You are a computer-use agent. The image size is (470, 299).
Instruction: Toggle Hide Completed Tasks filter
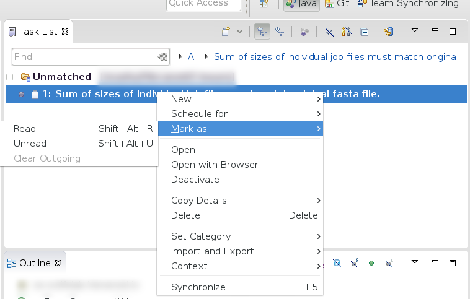tap(329, 32)
